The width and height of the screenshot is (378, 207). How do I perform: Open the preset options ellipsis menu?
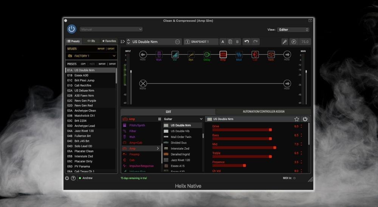pos(177,42)
